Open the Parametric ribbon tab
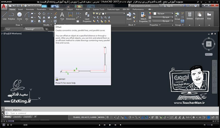This screenshot has width=220, height=128. 42,9
